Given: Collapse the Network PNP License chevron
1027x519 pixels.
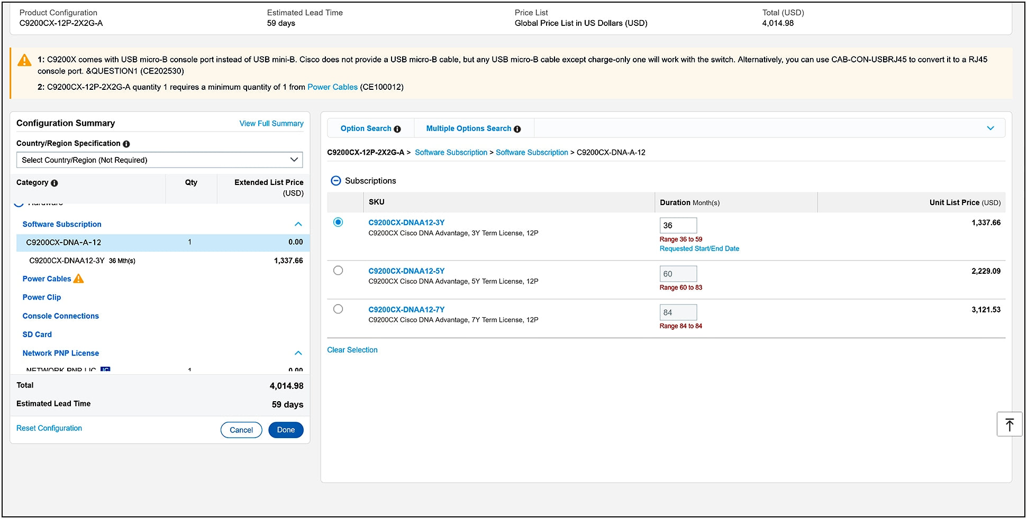Looking at the screenshot, I should pos(298,353).
